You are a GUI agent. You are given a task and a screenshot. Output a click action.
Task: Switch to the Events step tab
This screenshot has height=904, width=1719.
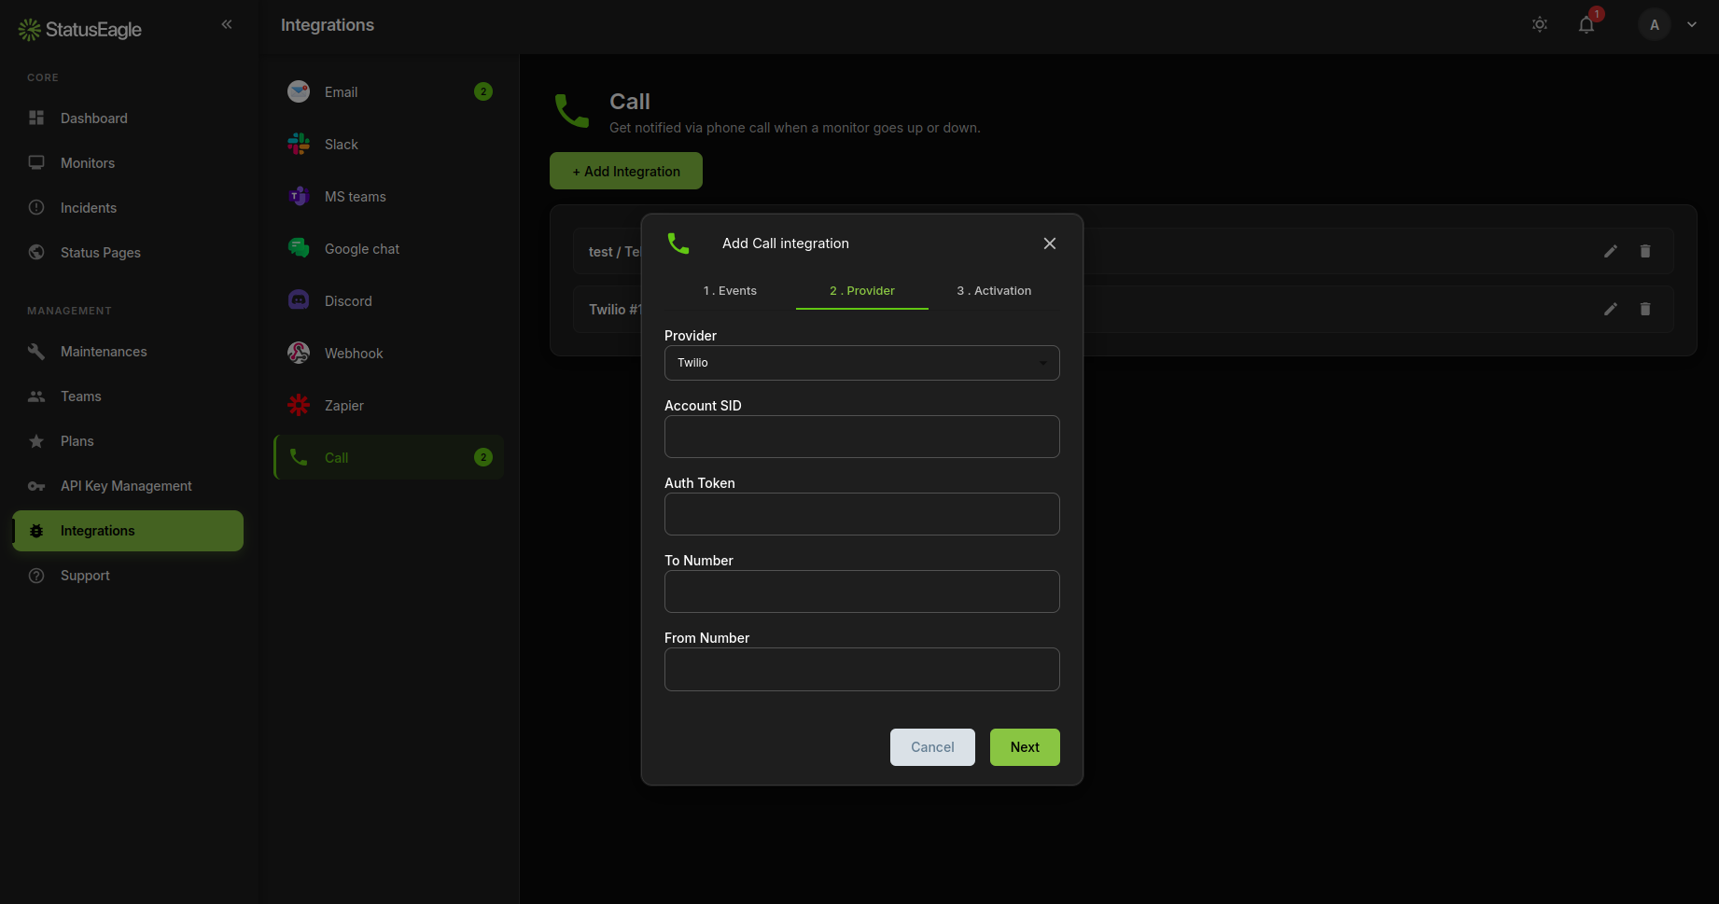click(730, 291)
